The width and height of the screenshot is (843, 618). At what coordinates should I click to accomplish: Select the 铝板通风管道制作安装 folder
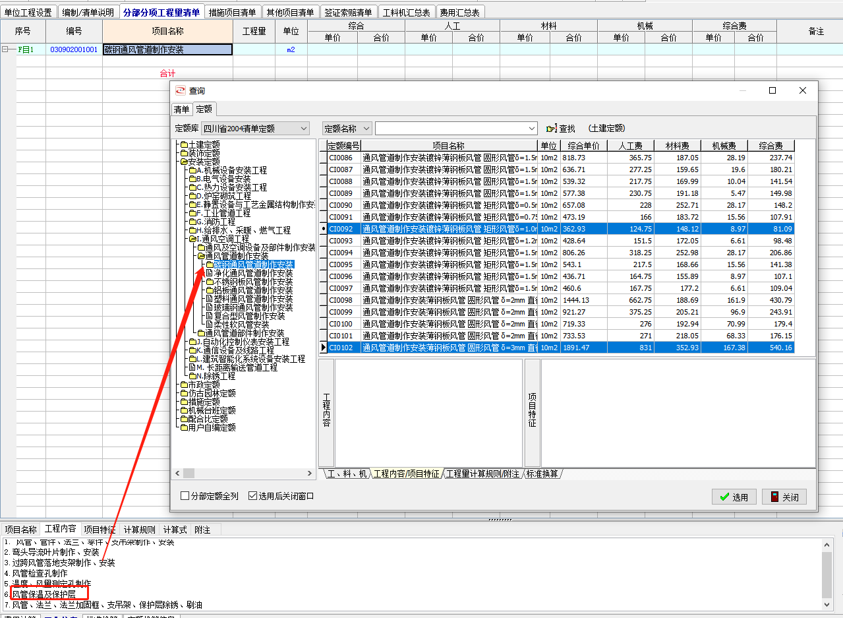tap(253, 290)
